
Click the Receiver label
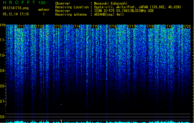pyautogui.click(x=63, y=11)
